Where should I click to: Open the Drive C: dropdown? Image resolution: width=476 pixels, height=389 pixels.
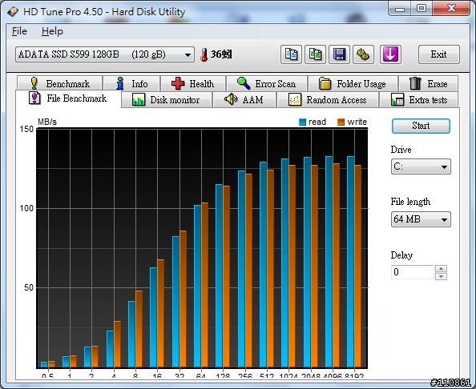[421, 166]
